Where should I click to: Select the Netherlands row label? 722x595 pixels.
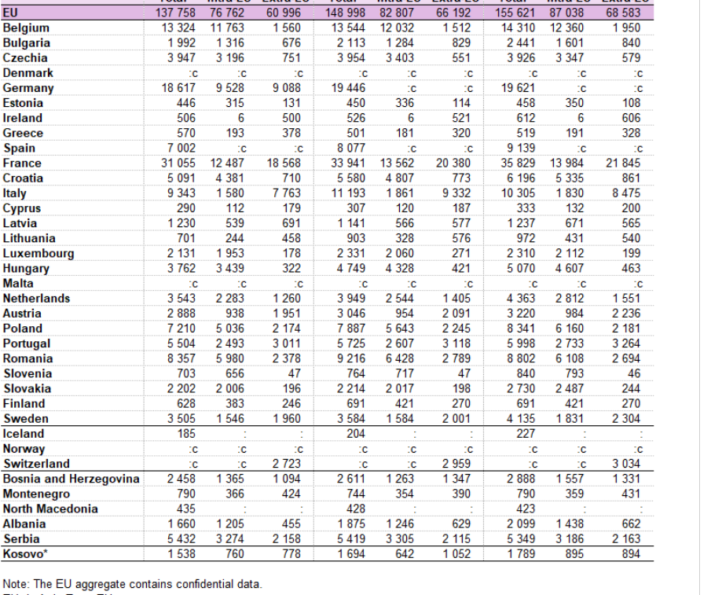coord(36,299)
